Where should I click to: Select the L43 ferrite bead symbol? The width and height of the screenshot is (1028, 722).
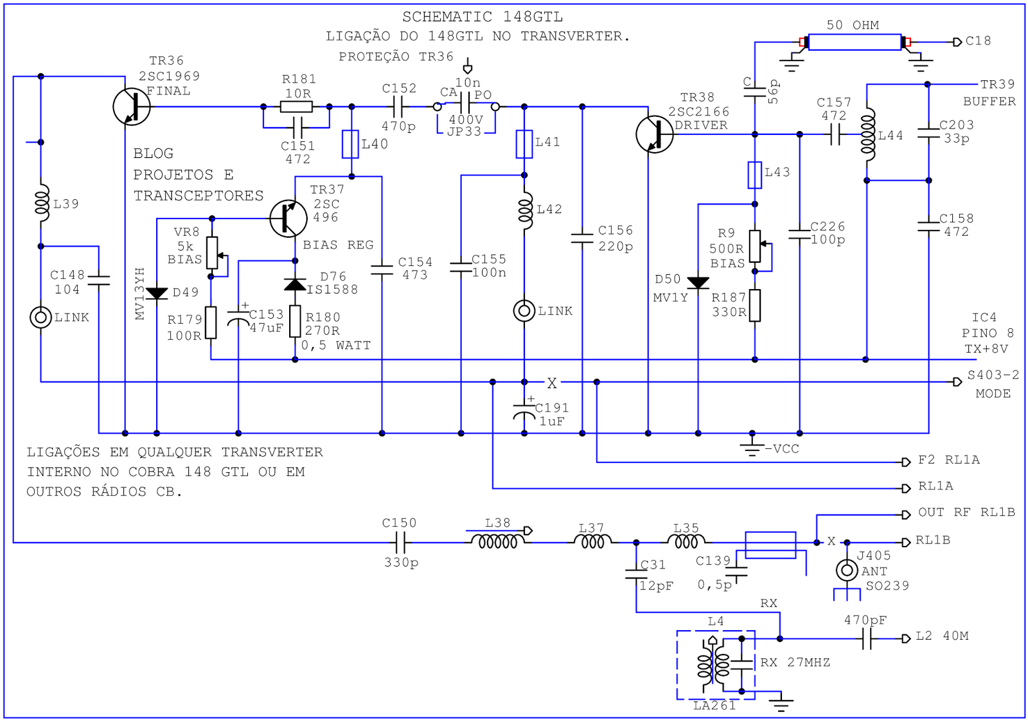coord(755,174)
